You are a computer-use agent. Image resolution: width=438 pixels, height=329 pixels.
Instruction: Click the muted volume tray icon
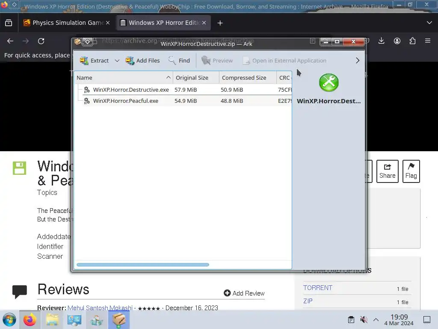pos(364,320)
